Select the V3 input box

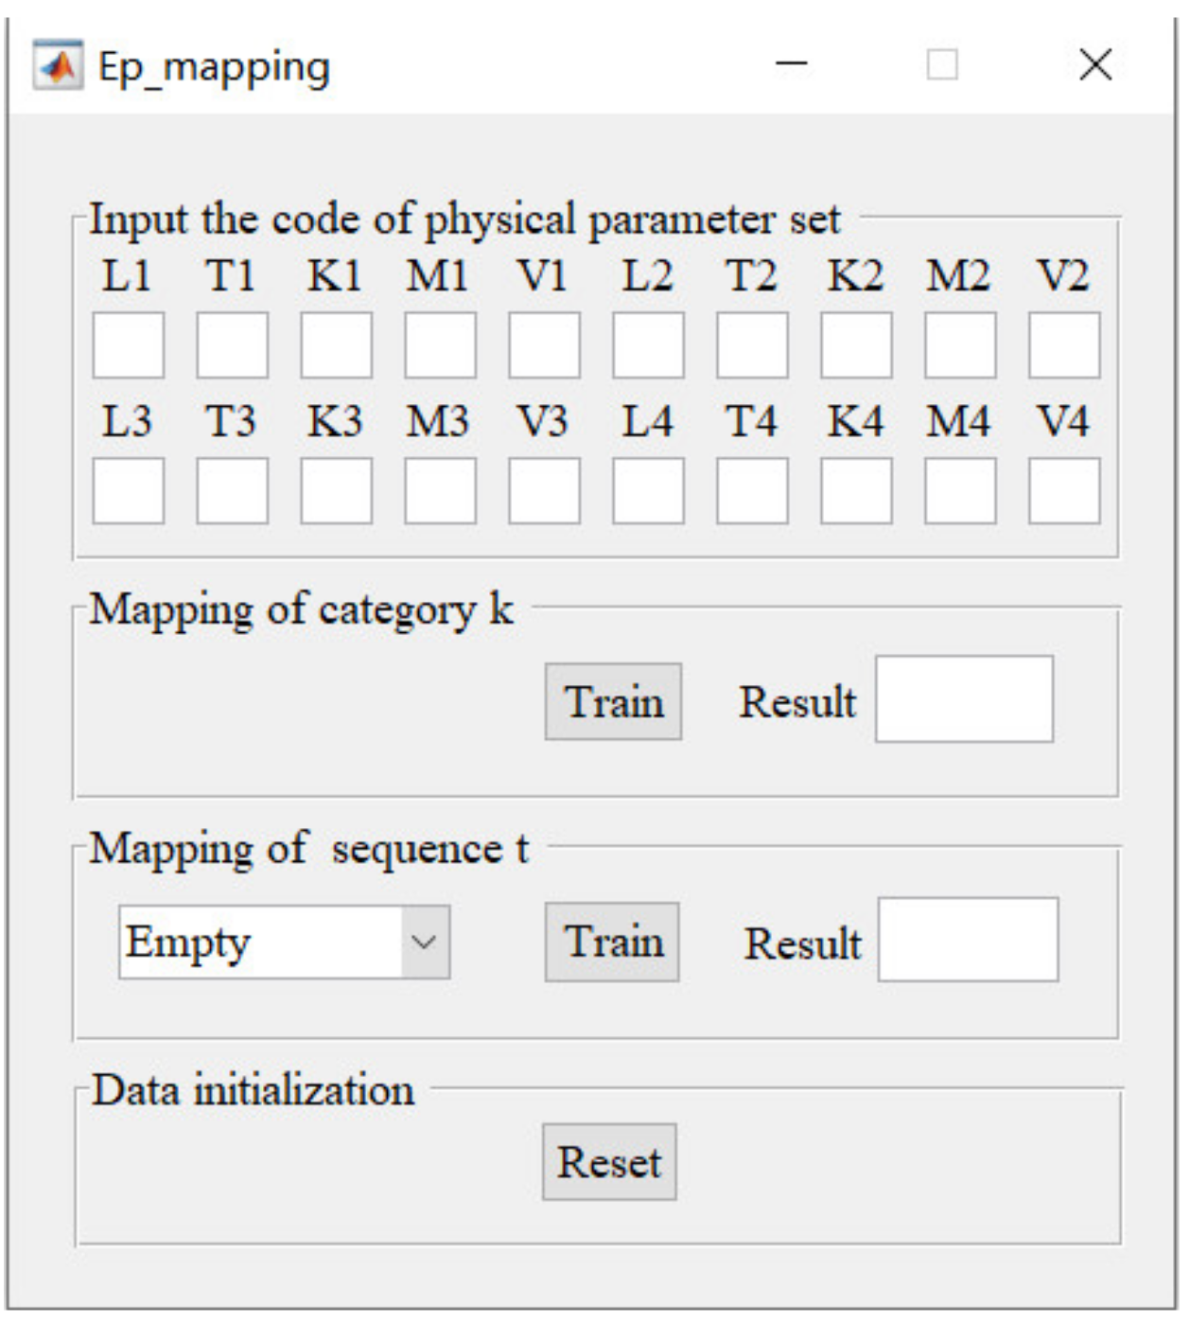tap(544, 491)
